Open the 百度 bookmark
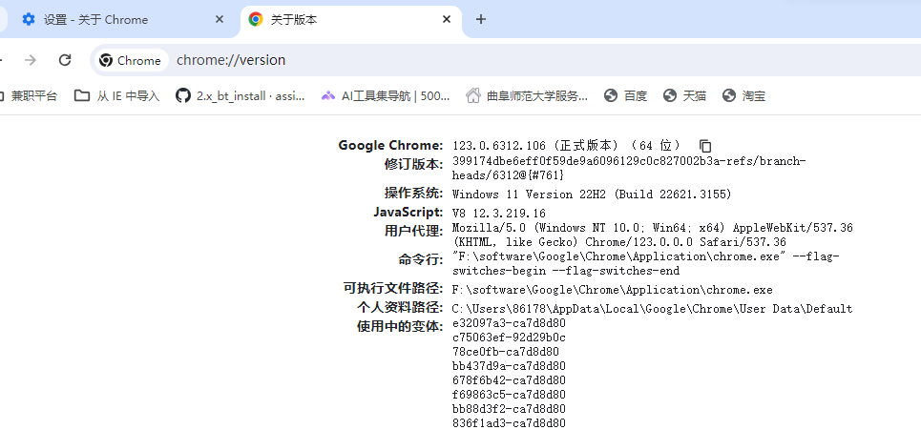Screen dimensions: 921x430 (626, 95)
